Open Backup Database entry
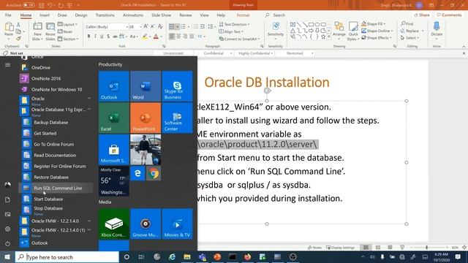 [56, 122]
